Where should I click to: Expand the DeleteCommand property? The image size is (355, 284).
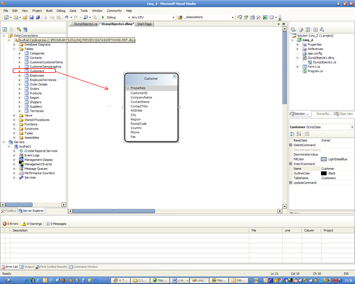point(291,145)
